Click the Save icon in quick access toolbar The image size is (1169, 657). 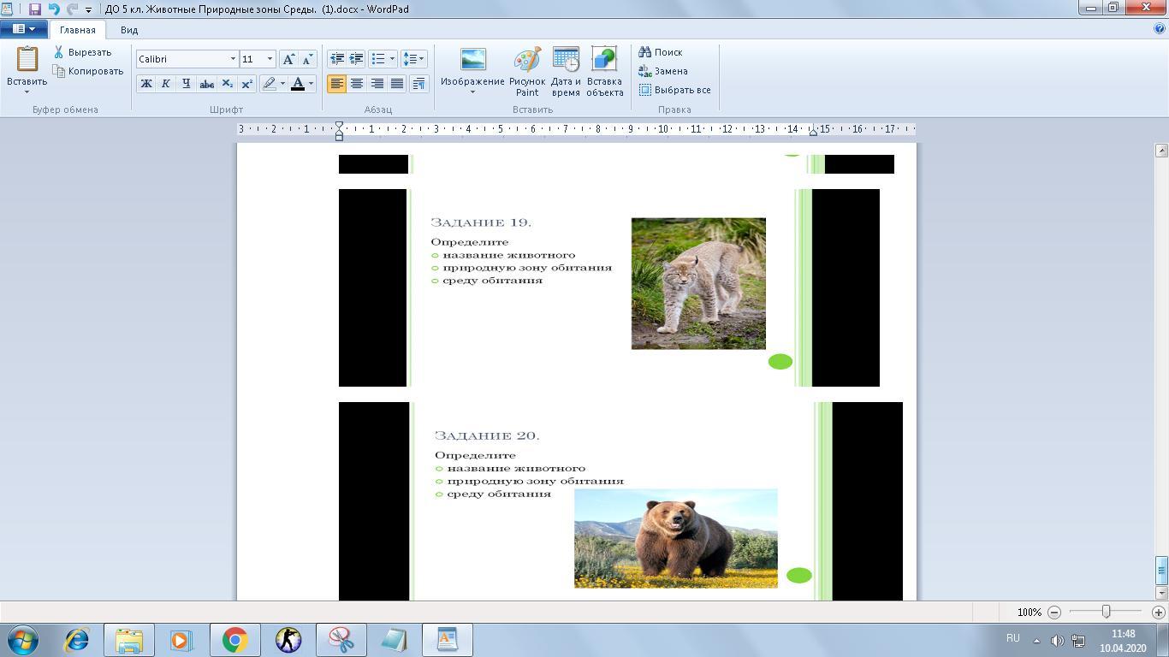(35, 9)
